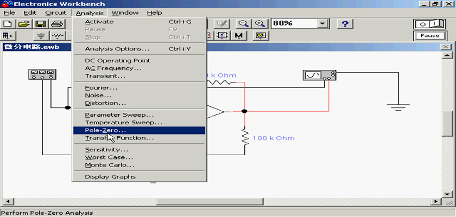Select Fourier analysis
Screen dimensions: 456x217
[x=140, y=88]
